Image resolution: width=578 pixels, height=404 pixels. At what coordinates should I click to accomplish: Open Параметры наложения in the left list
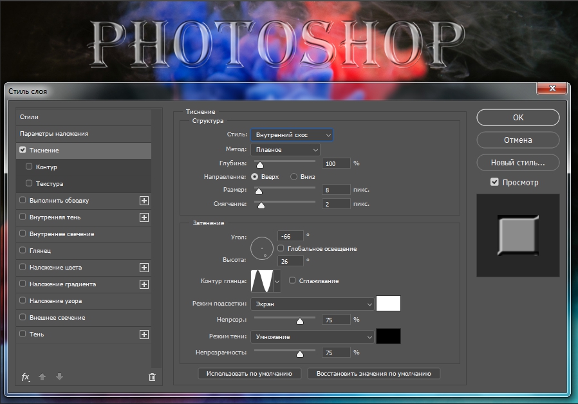point(84,133)
